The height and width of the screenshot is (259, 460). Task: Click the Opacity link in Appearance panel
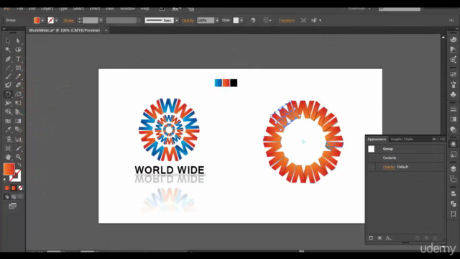(x=389, y=167)
